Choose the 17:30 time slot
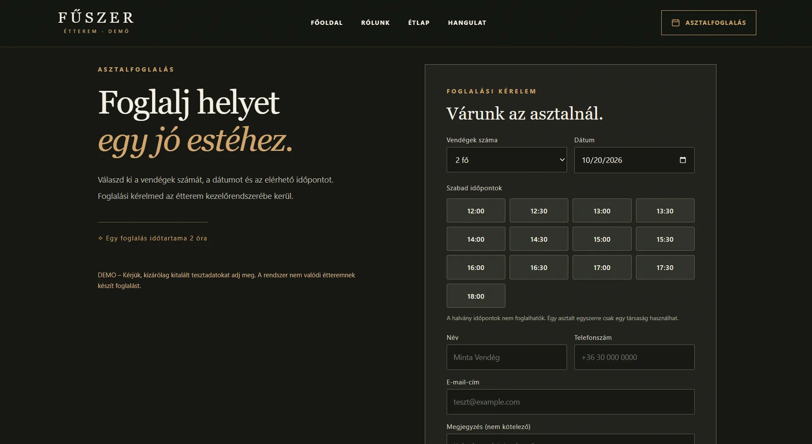The height and width of the screenshot is (444, 812). pos(665,267)
